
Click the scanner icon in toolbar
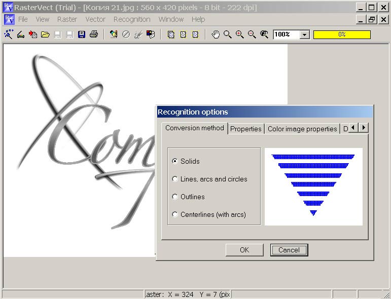point(21,34)
